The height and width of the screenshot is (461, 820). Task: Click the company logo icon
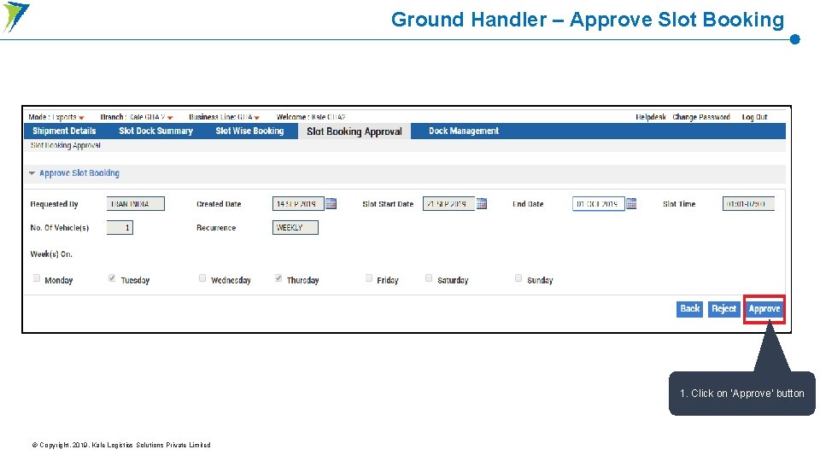coord(16,17)
